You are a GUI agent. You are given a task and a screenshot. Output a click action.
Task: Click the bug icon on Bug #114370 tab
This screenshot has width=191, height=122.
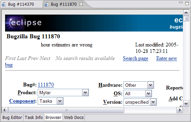3,5
